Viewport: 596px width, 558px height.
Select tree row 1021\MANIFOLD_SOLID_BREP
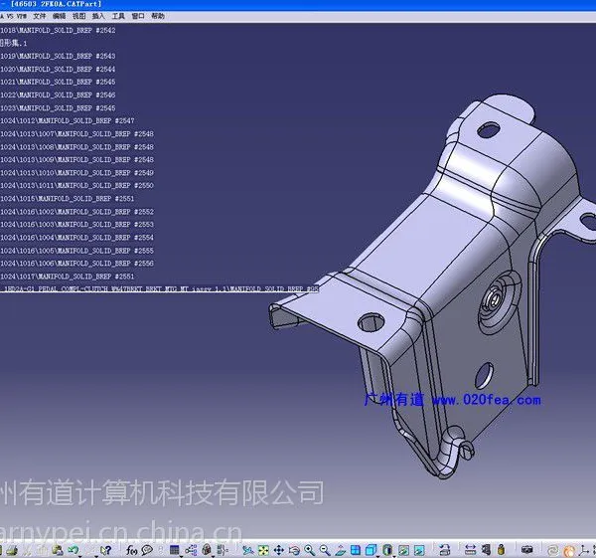pyautogui.click(x=58, y=82)
